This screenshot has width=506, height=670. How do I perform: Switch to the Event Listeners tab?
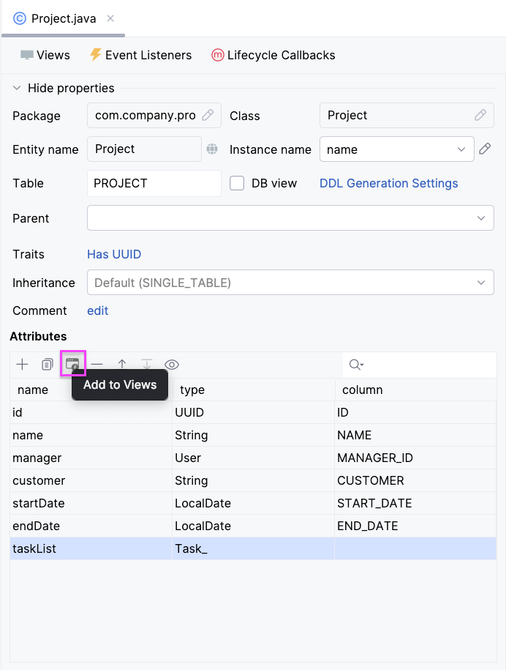pyautogui.click(x=140, y=55)
